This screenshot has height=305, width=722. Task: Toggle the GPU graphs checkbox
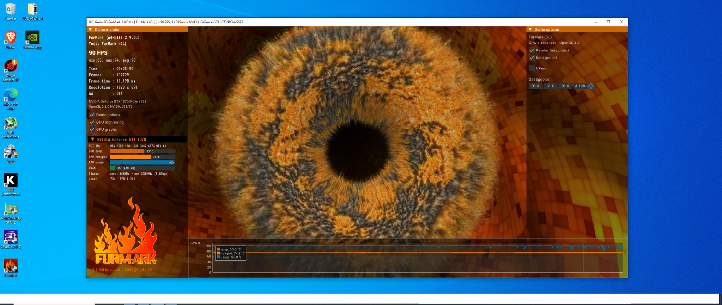[x=92, y=130]
